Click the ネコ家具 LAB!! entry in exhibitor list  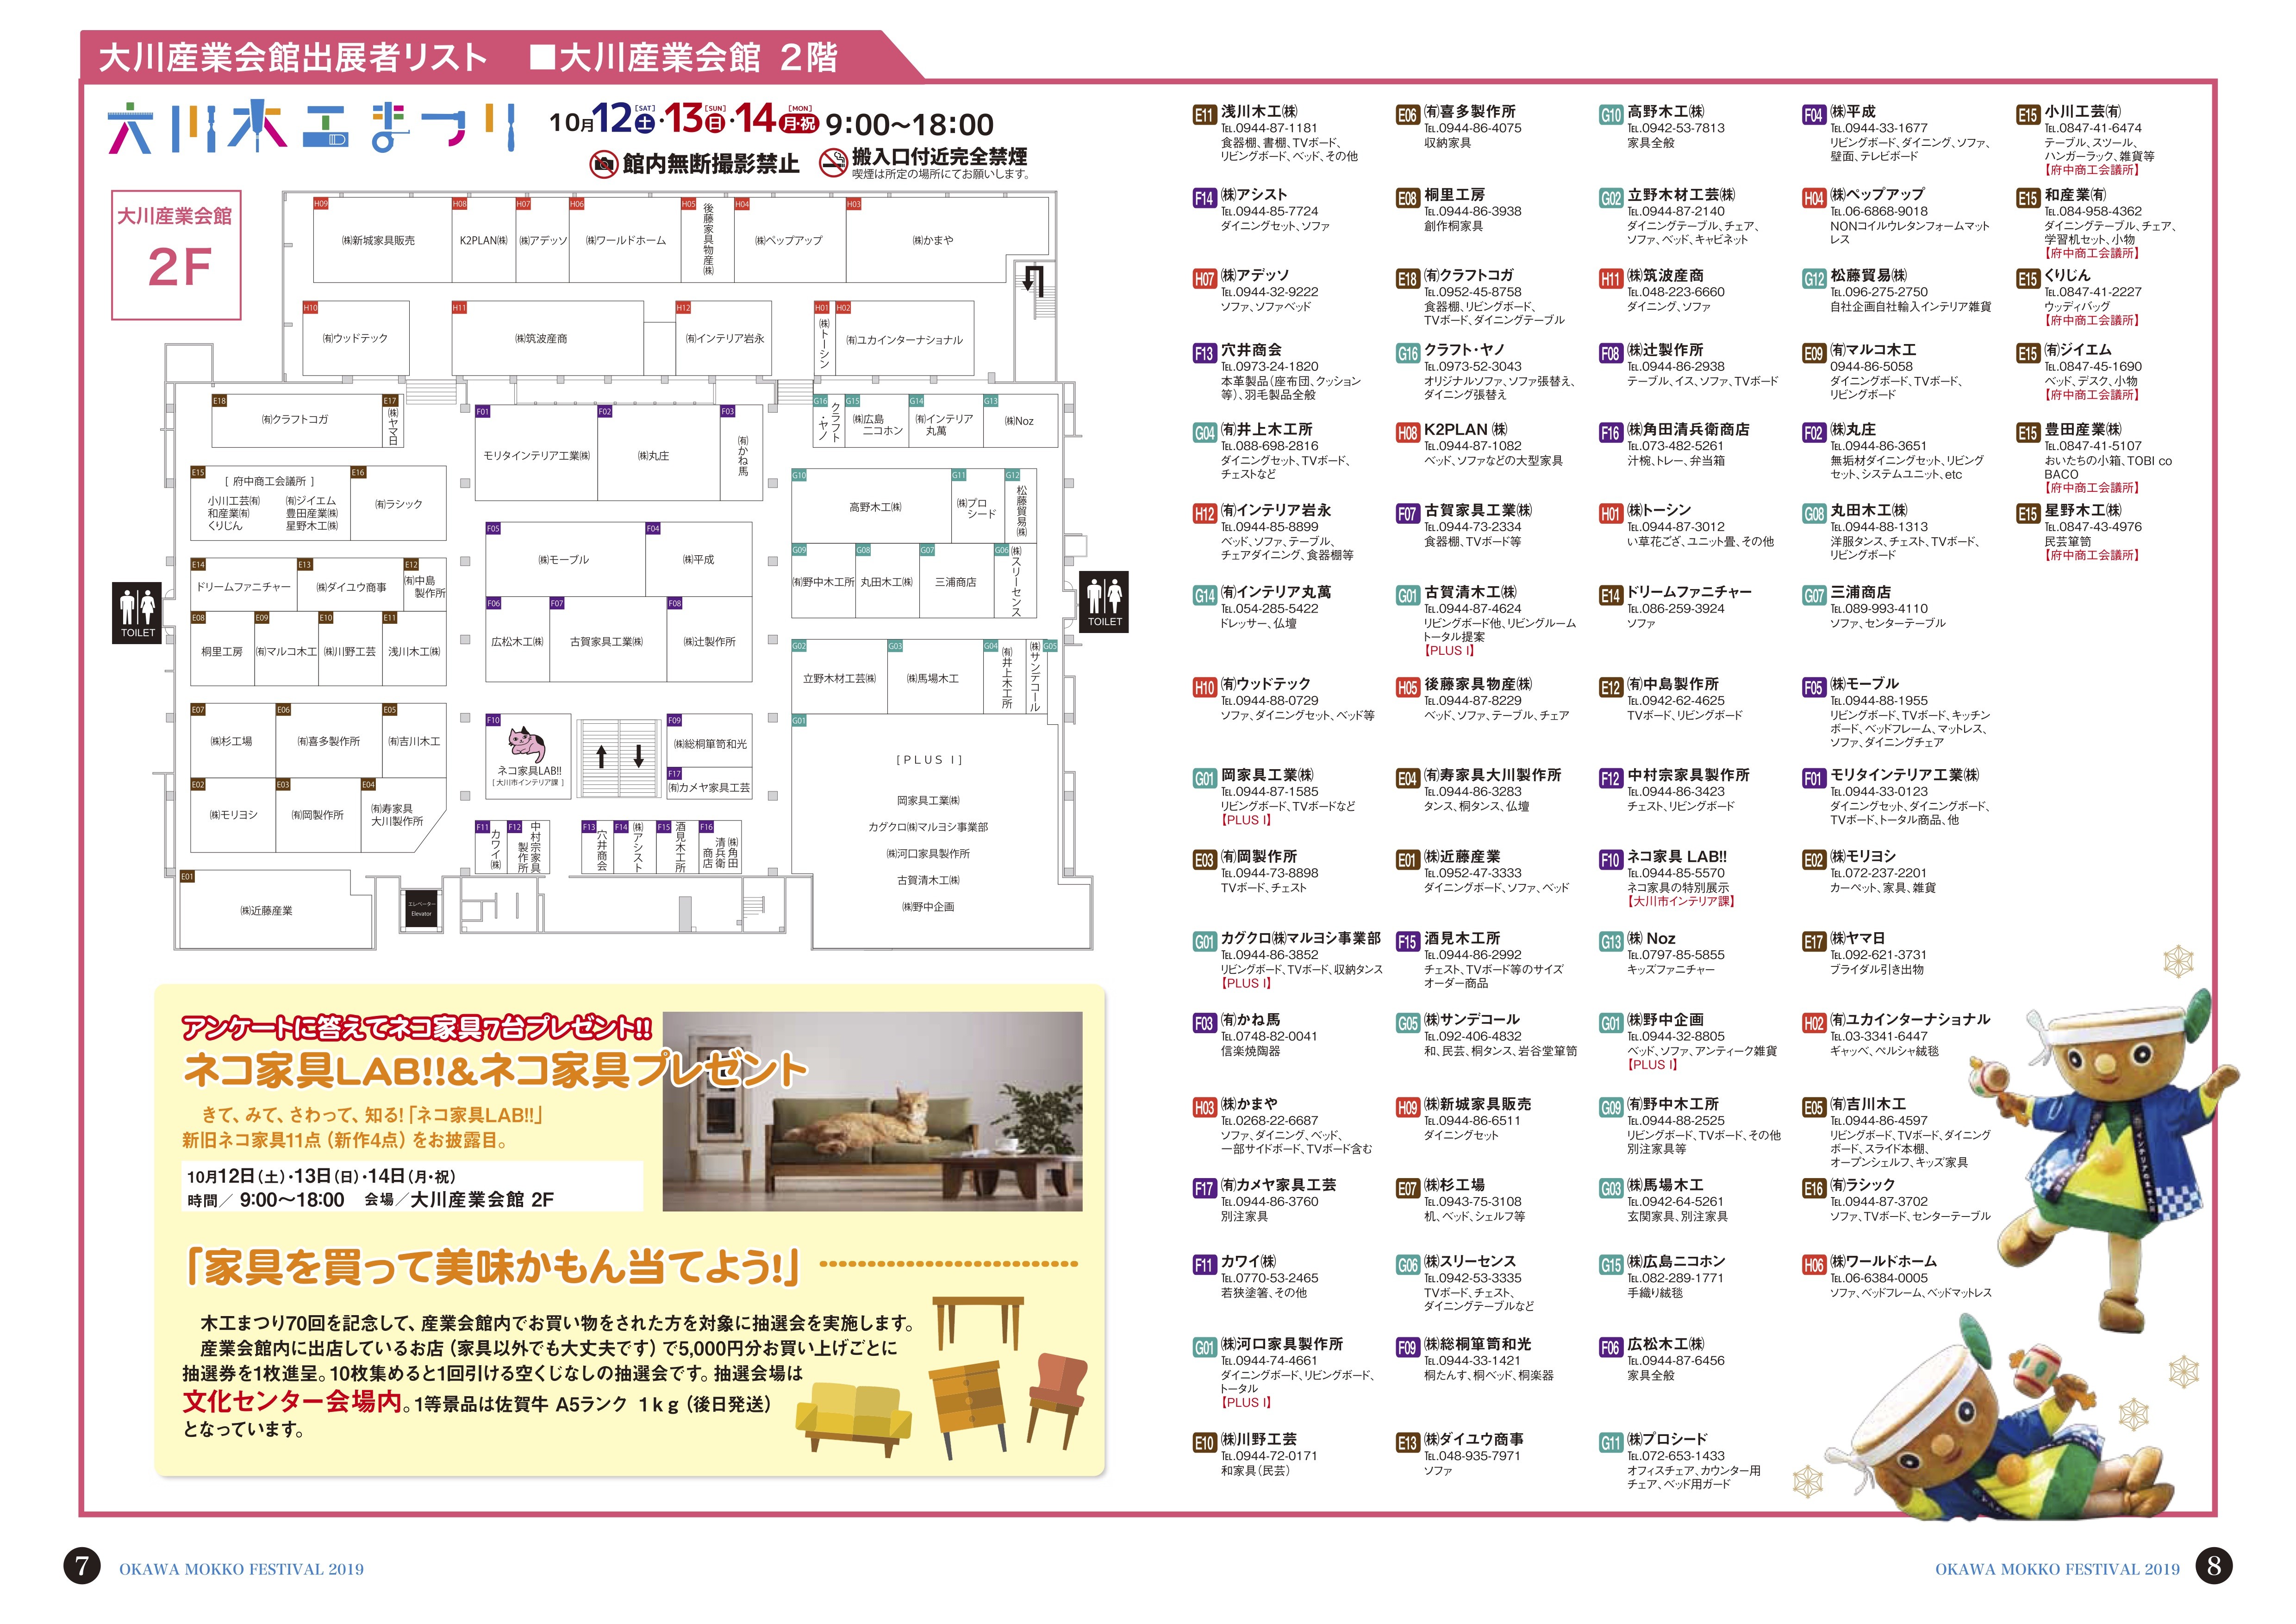click(x=1676, y=857)
